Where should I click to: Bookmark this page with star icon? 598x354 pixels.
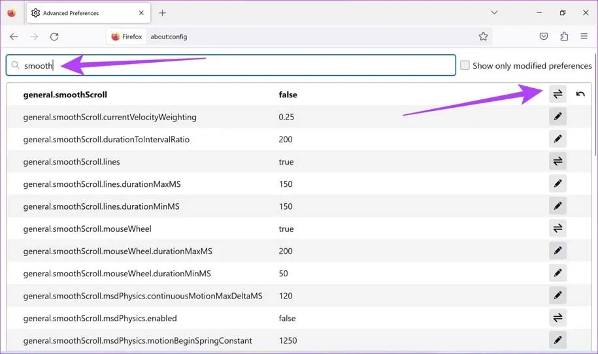coord(483,37)
